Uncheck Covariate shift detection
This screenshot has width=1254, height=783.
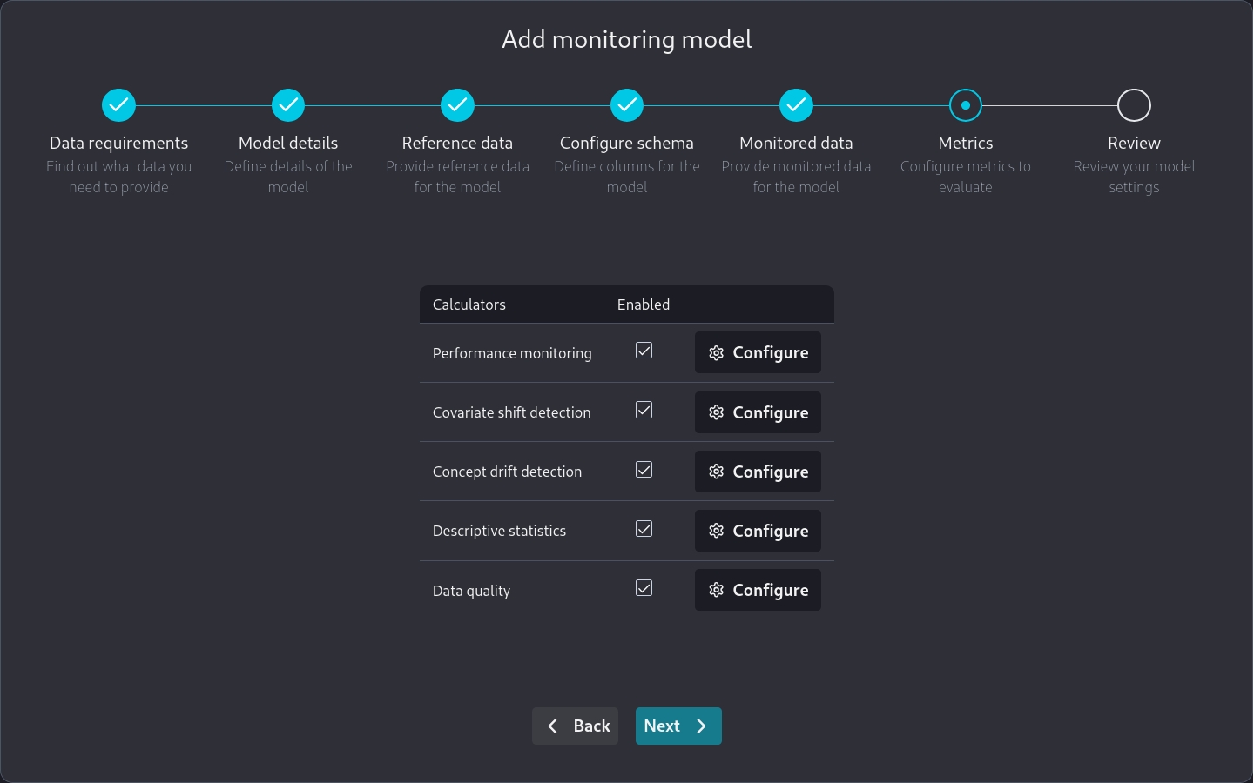644,410
